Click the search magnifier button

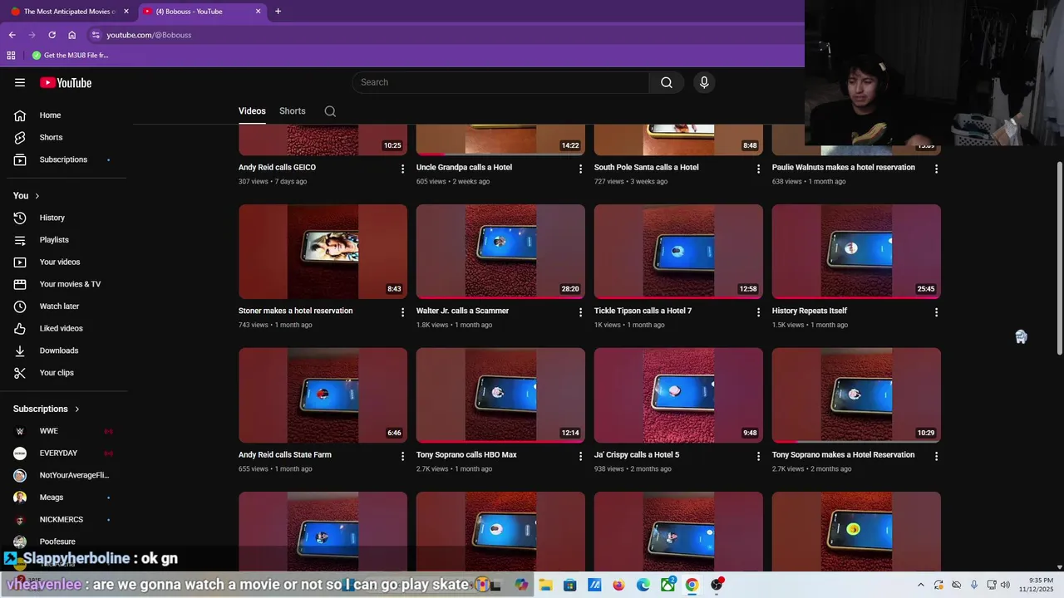667,82
